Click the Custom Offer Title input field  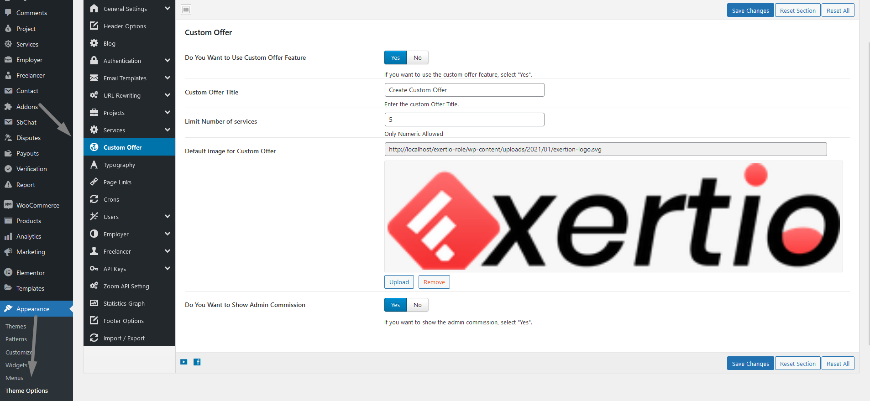coord(464,90)
